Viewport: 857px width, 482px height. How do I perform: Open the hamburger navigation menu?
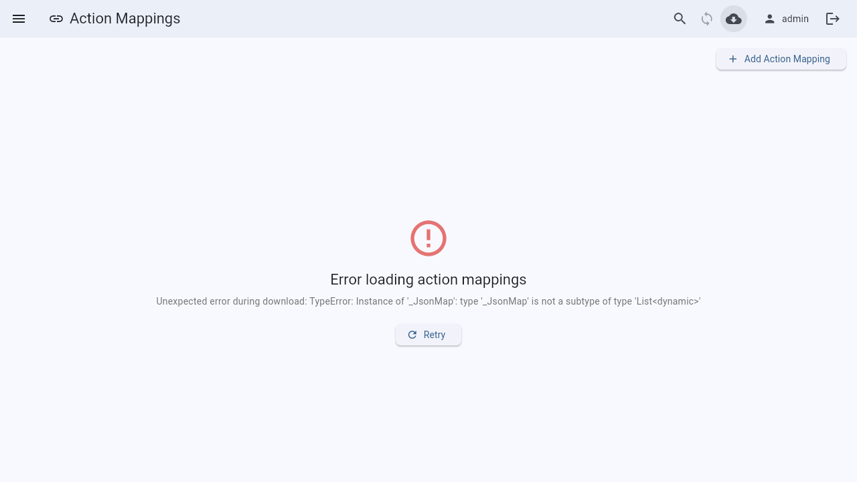click(x=19, y=19)
